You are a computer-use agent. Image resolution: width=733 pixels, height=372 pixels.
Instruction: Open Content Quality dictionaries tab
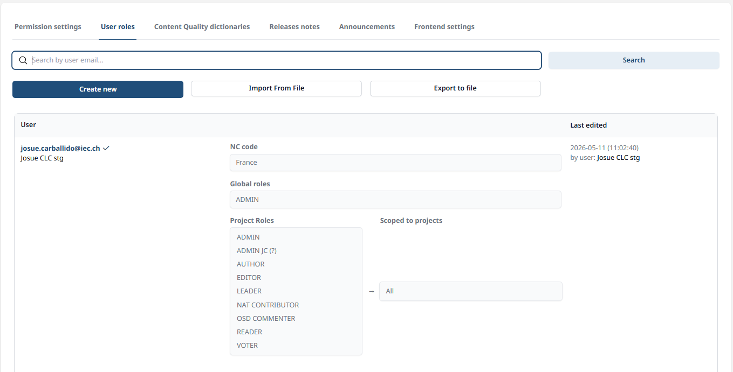pos(202,26)
